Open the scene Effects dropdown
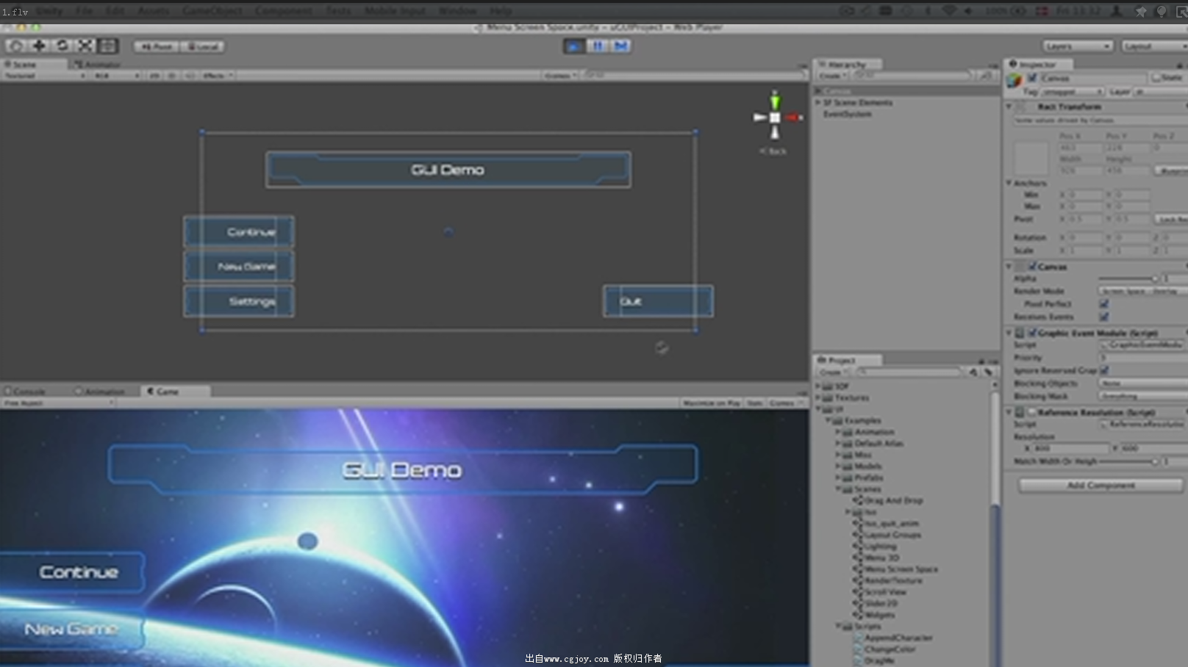This screenshot has width=1188, height=667. 217,76
